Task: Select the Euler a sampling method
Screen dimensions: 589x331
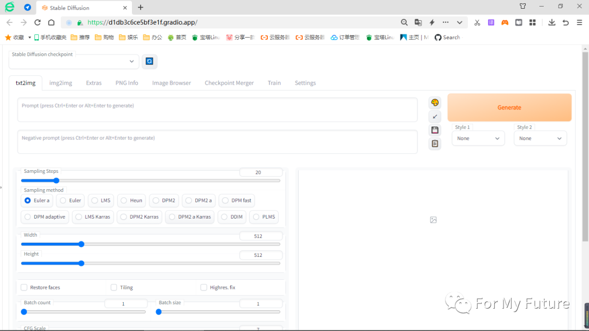Action: click(x=37, y=200)
